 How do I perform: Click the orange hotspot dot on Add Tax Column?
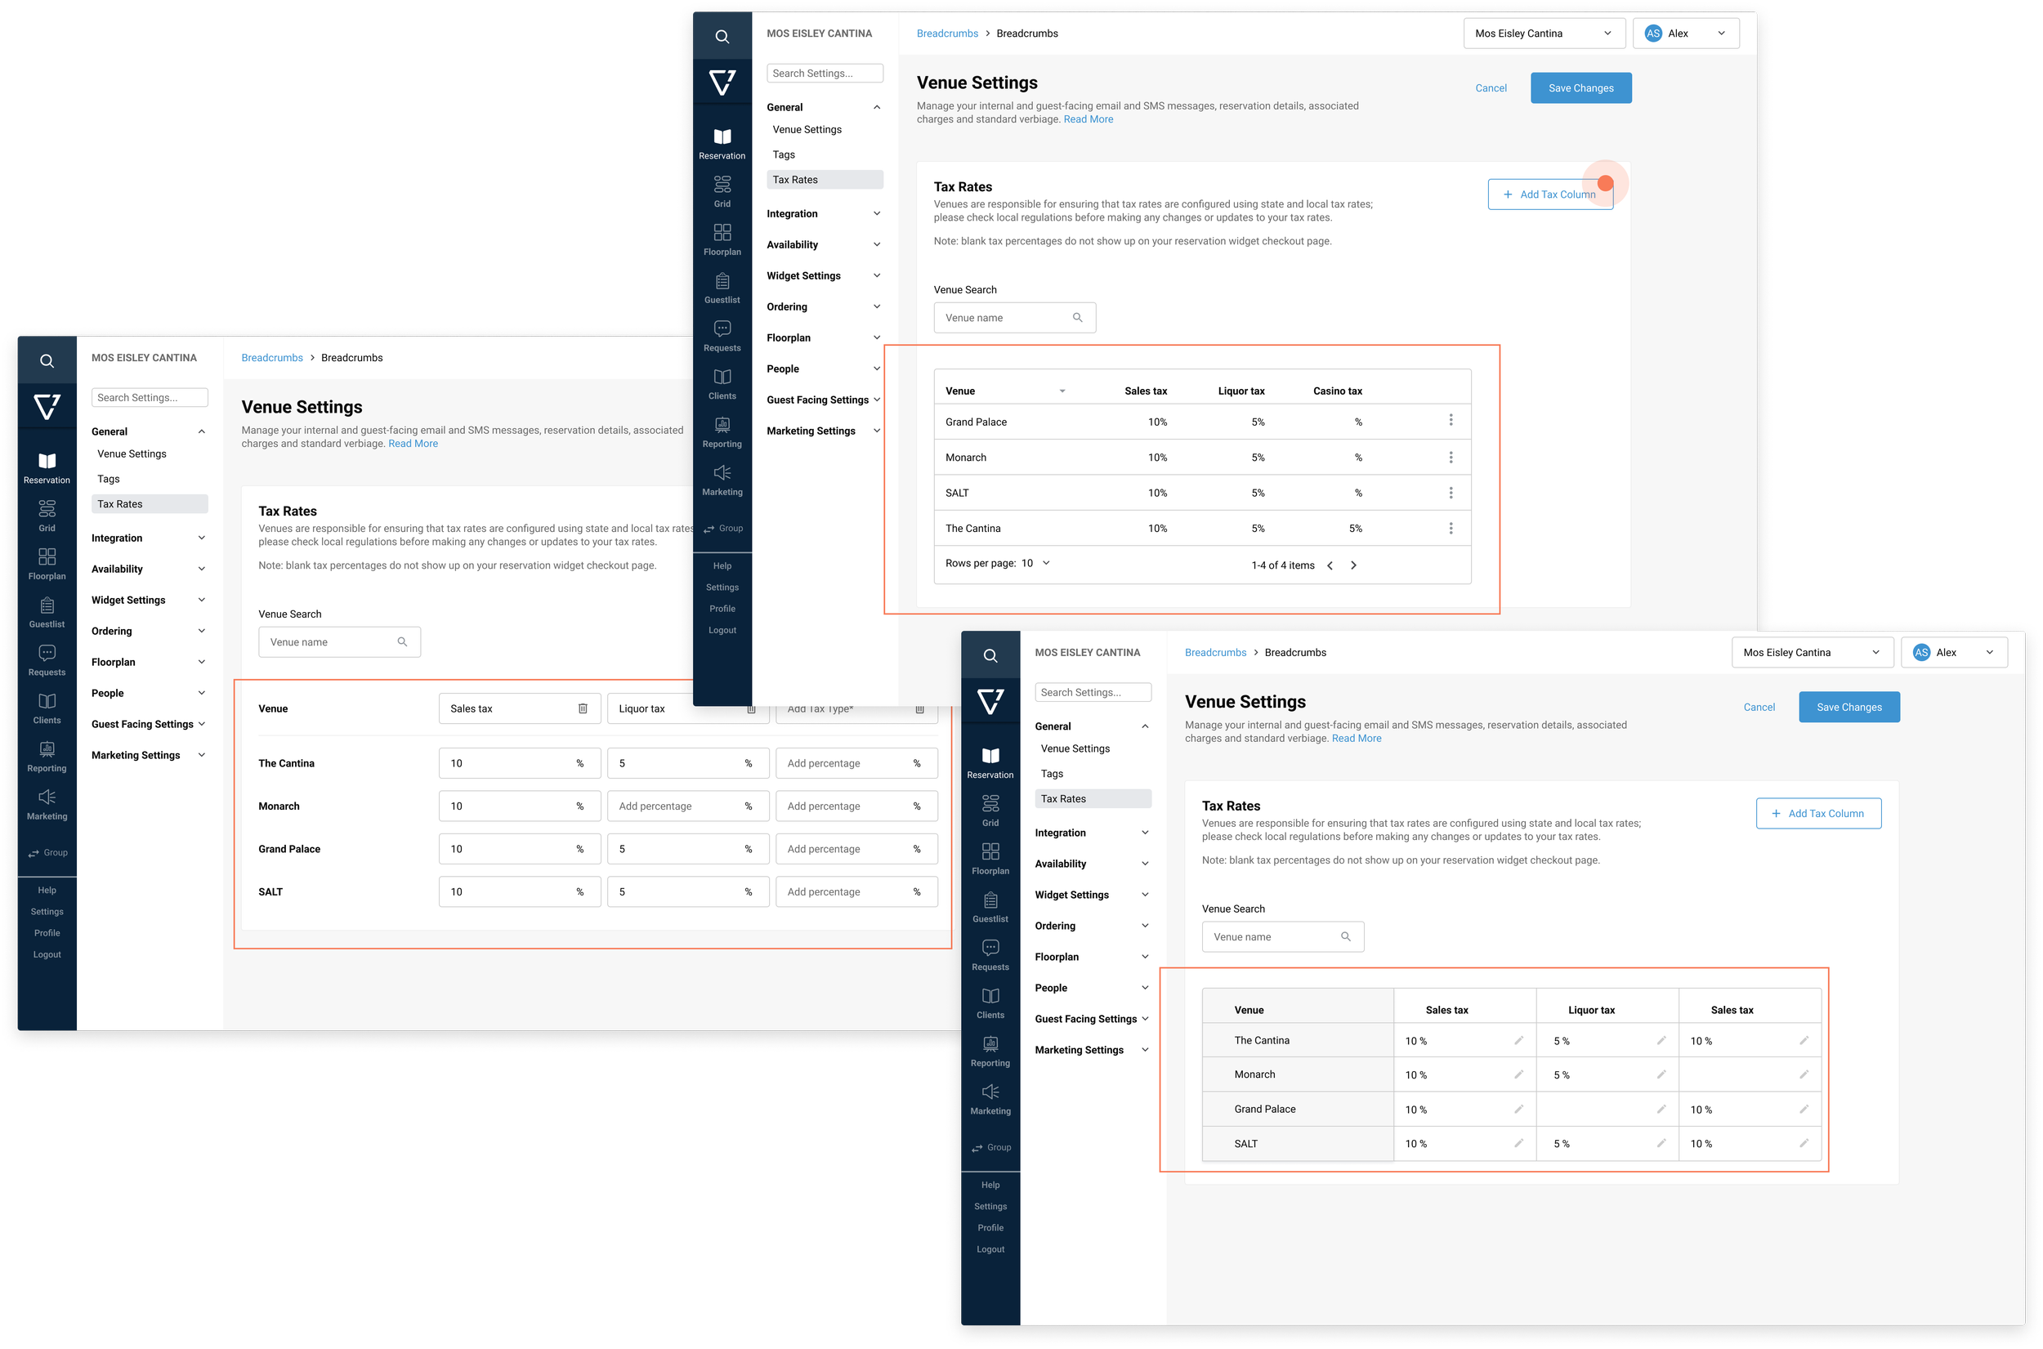pyautogui.click(x=1604, y=183)
